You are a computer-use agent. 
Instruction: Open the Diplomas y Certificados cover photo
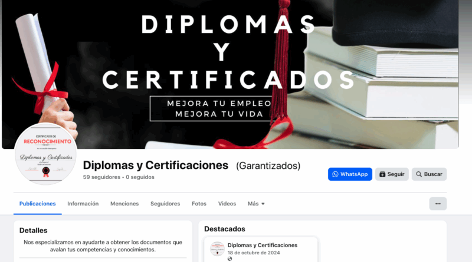tap(230, 74)
